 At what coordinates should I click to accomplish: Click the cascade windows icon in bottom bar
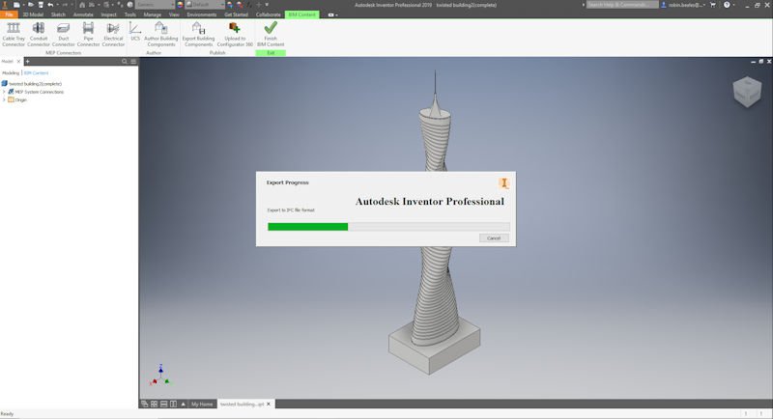point(144,404)
